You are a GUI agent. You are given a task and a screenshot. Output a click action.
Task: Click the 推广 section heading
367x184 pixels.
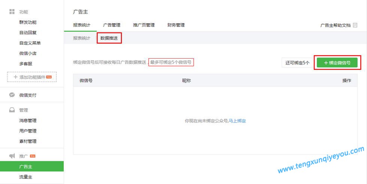[x=24, y=156]
